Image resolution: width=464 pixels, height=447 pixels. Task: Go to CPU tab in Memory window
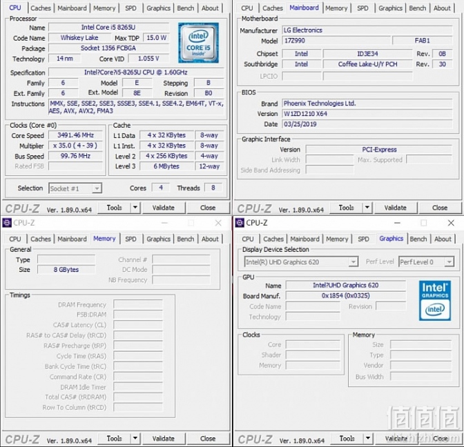14,239
